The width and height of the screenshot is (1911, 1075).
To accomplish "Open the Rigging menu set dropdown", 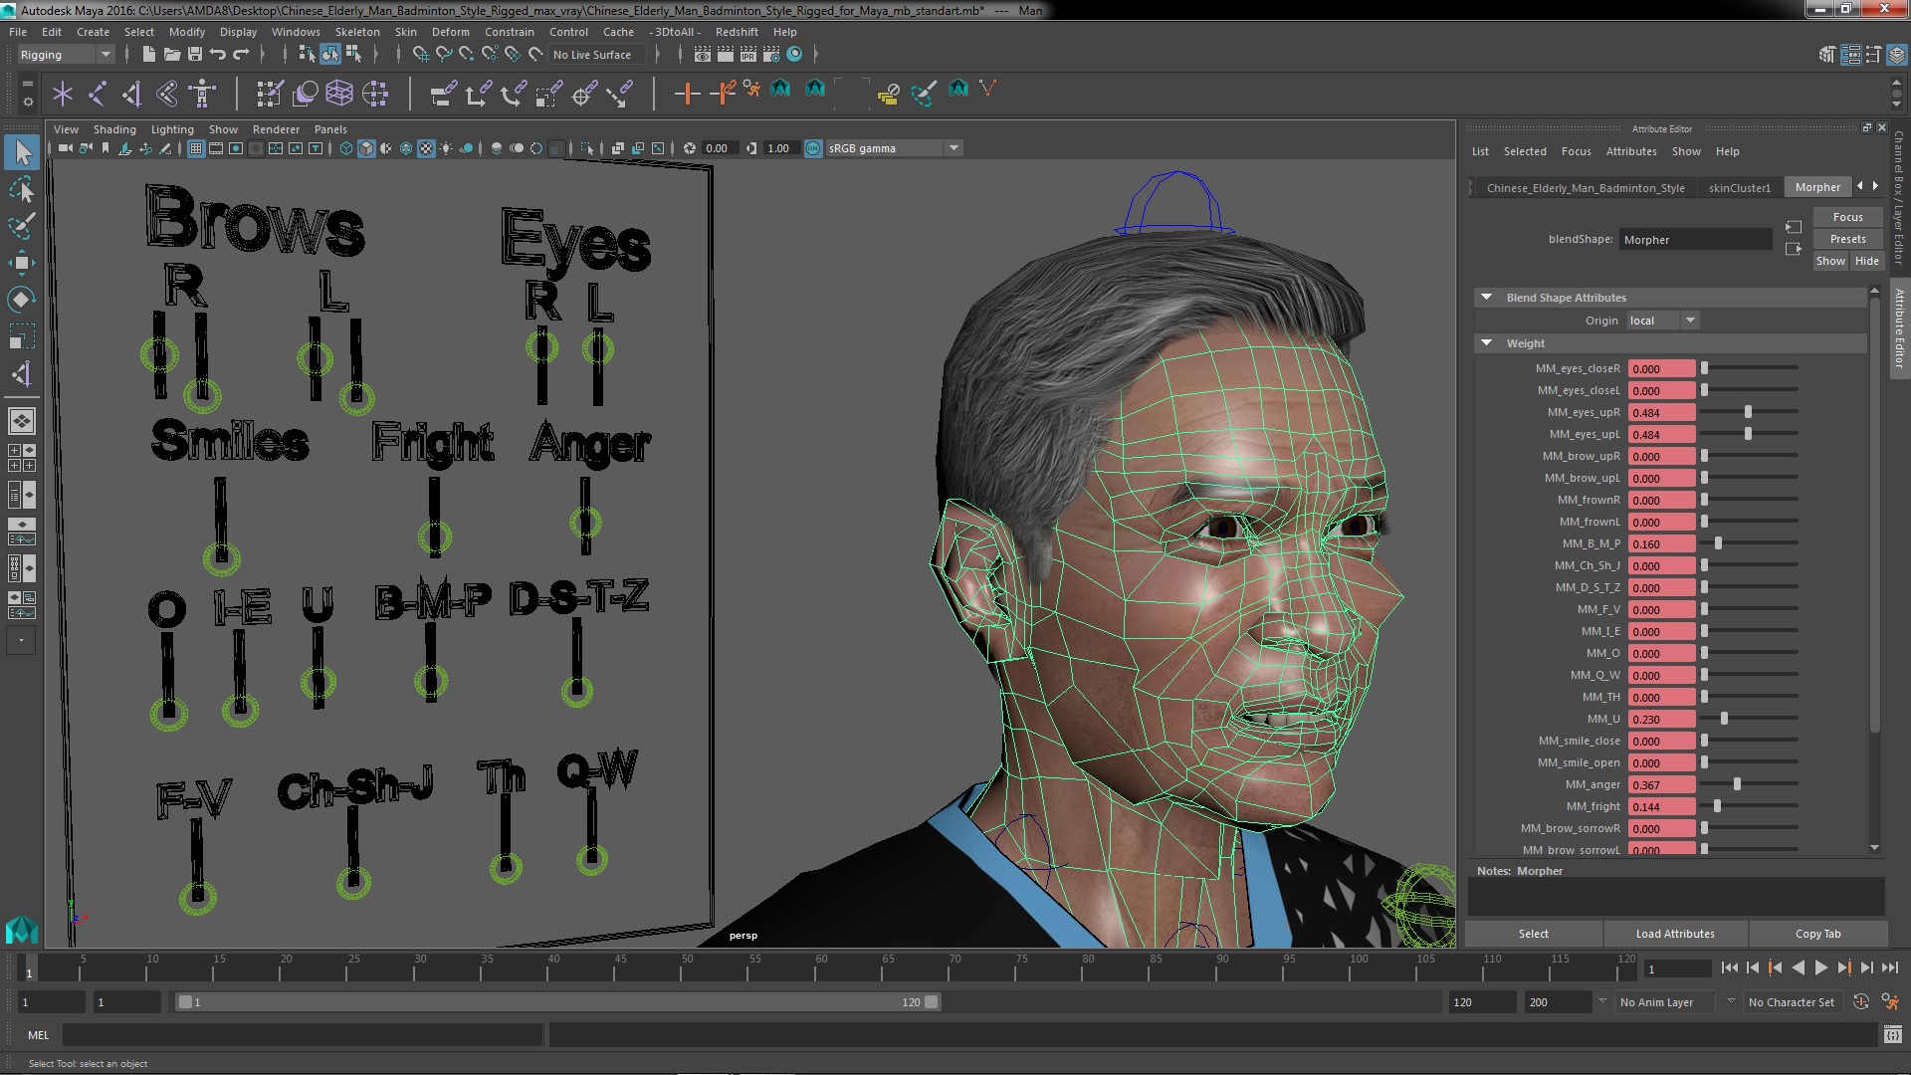I will pos(65,55).
